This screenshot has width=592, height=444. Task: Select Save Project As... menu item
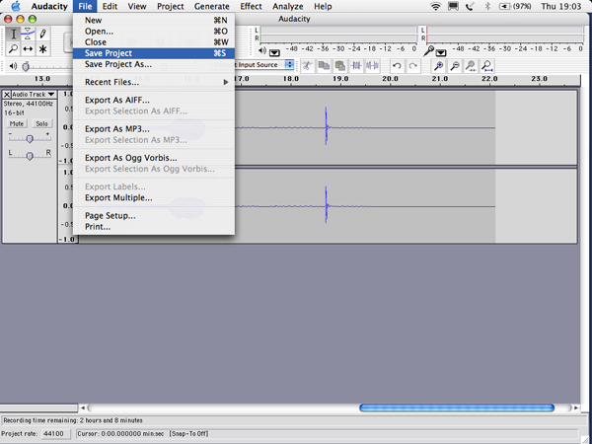click(x=154, y=64)
